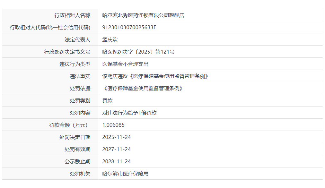Viewport: 325px width, 188px height.
Task: Select the decision date 2025-11-24
Action: tap(116, 137)
